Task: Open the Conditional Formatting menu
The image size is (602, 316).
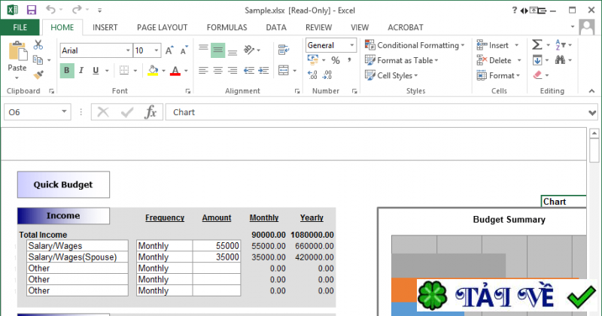Action: tap(416, 45)
